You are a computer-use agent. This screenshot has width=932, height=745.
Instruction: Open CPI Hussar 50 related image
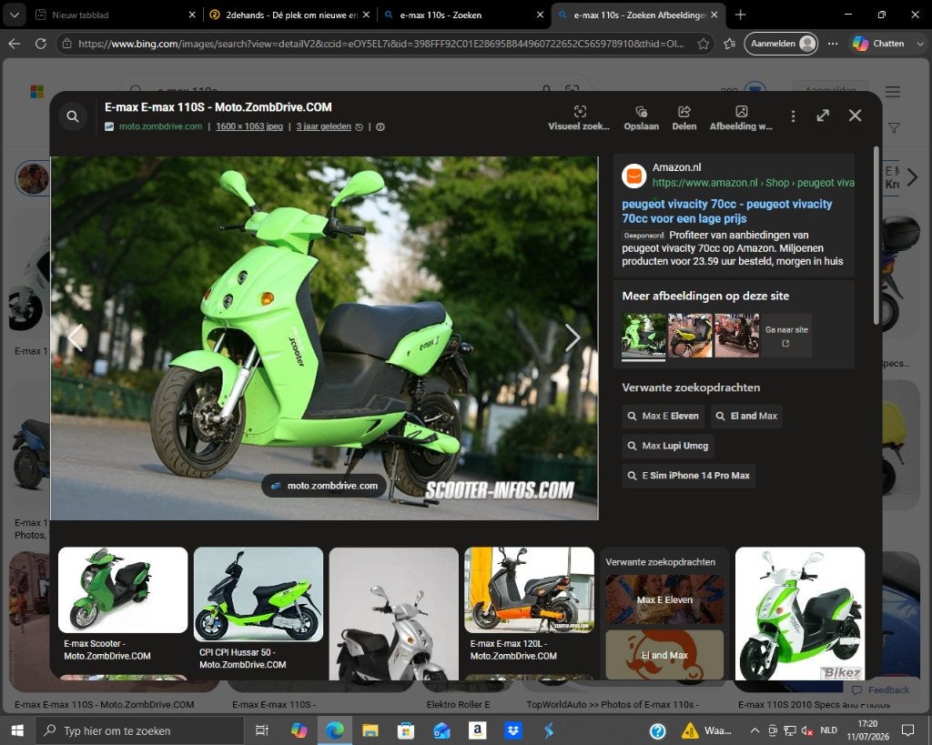click(x=258, y=594)
